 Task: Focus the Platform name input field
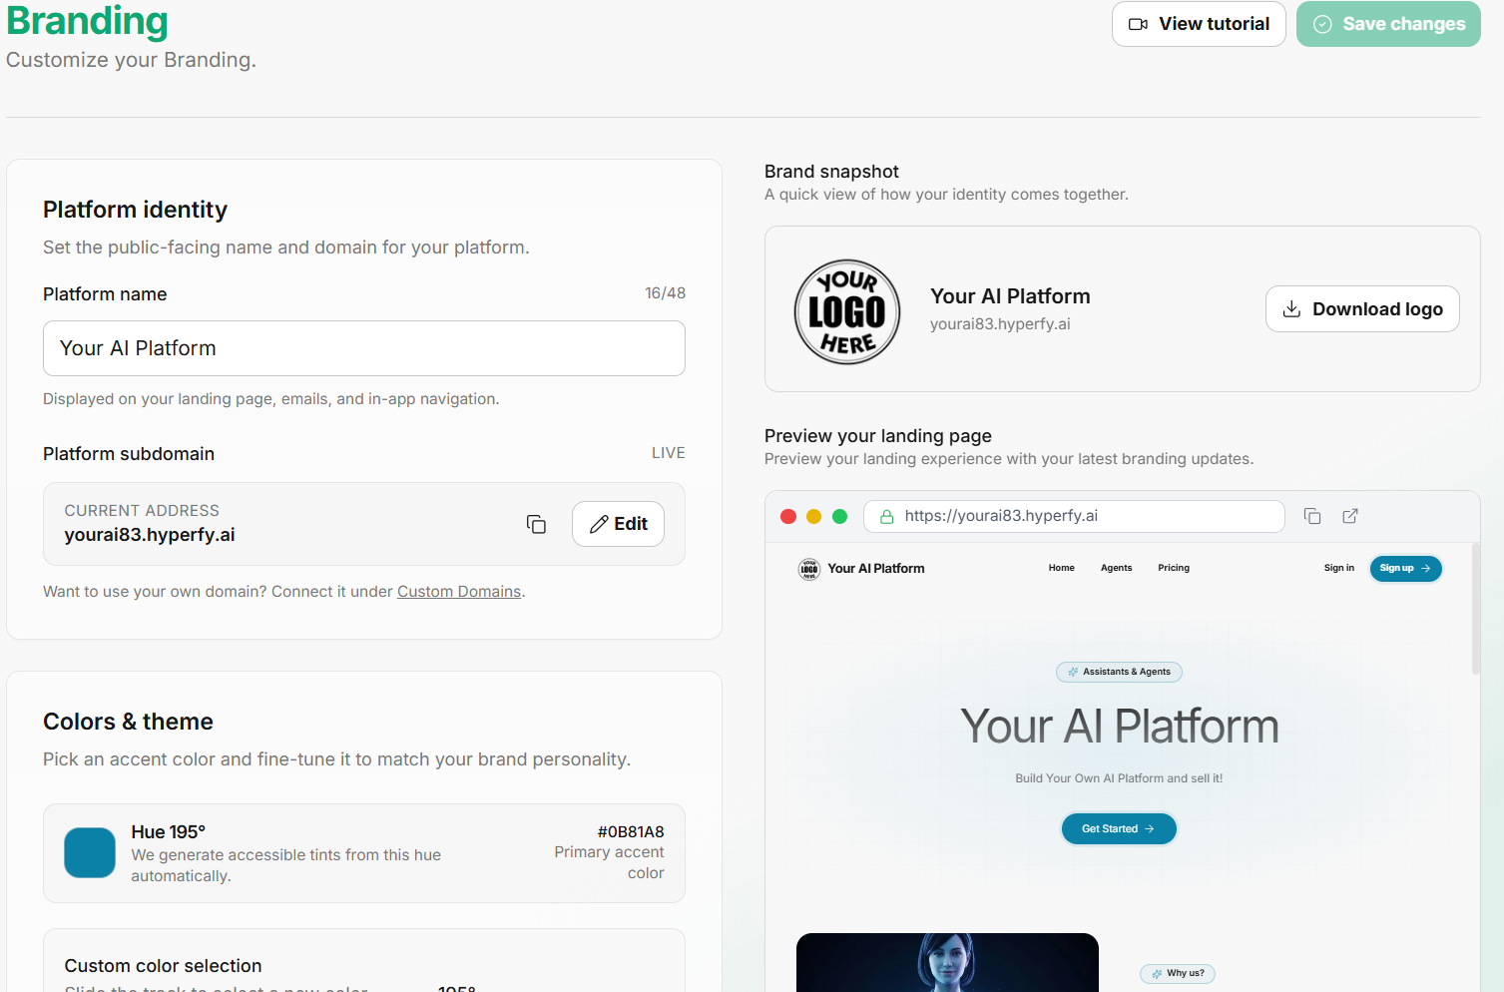(x=364, y=348)
